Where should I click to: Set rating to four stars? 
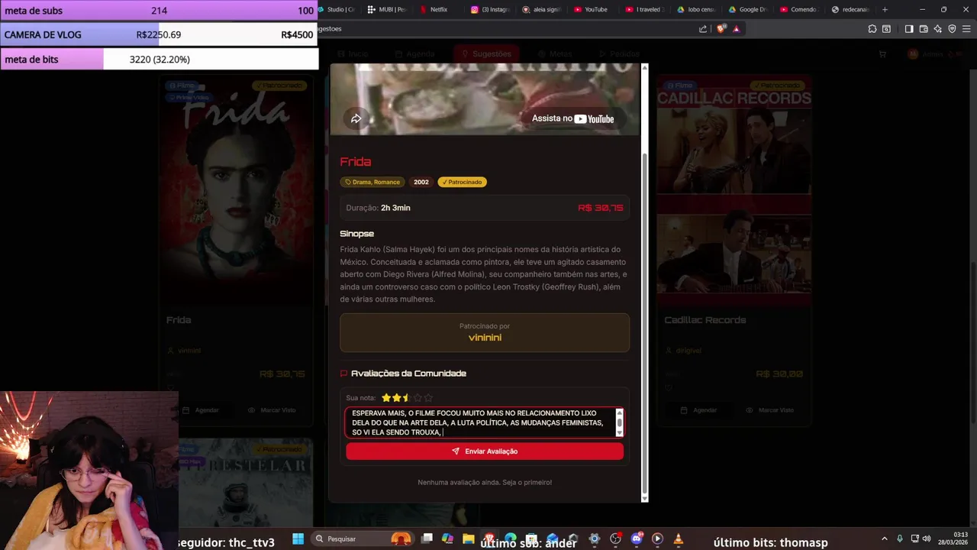click(418, 398)
